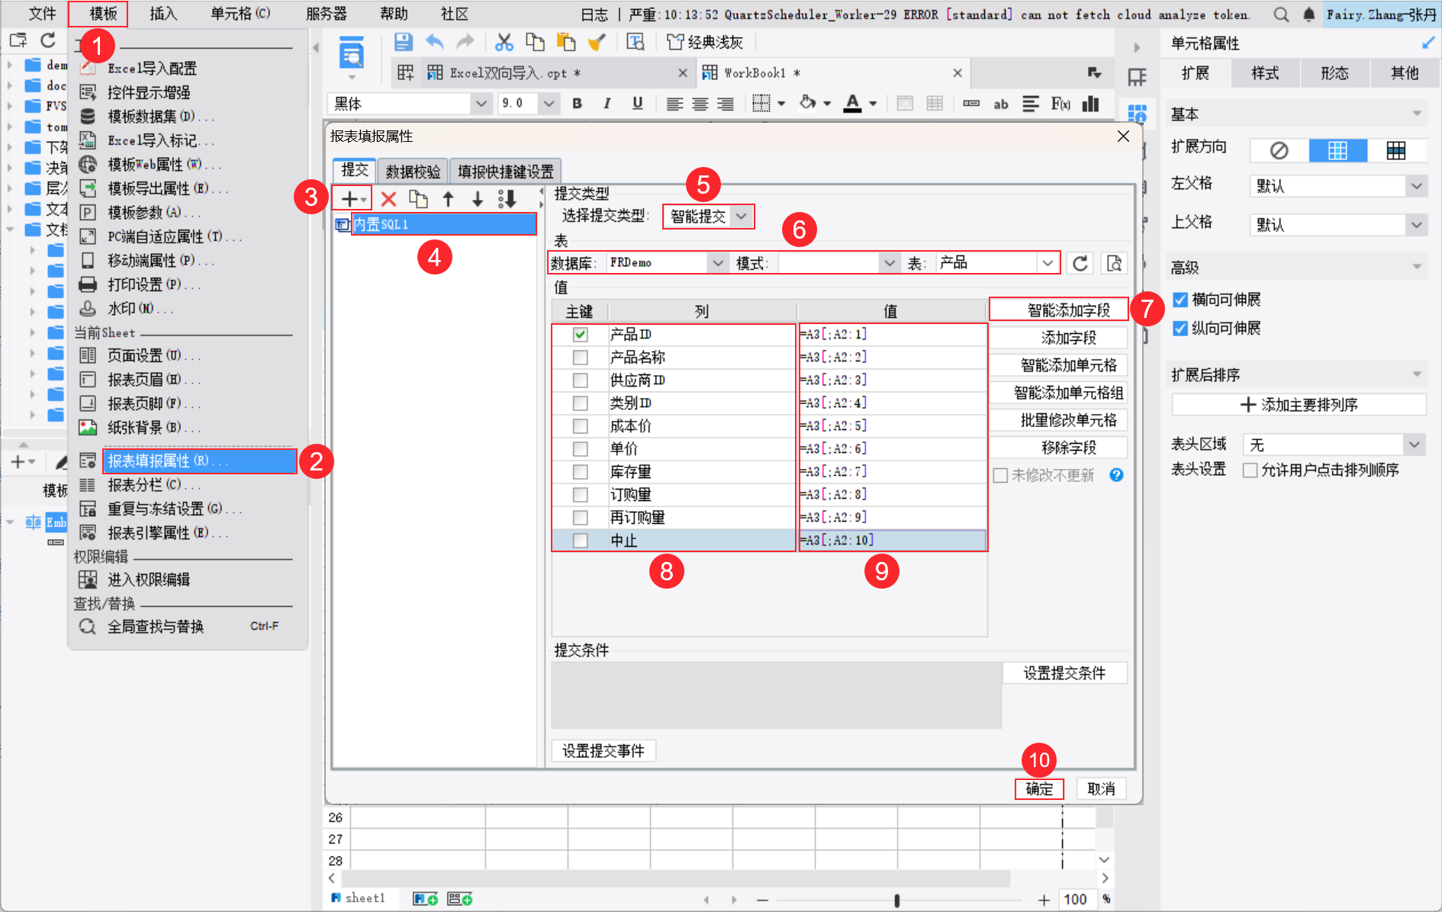Check the primary key box for 库存量

[581, 472]
